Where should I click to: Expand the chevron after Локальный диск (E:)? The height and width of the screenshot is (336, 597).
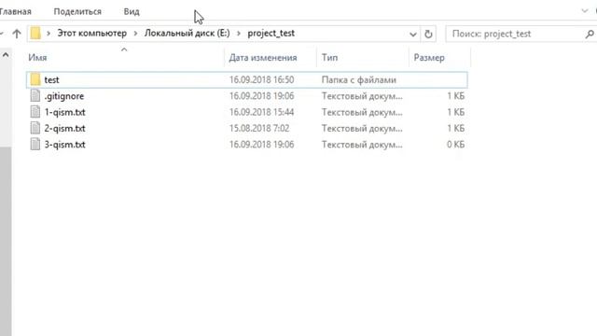tap(239, 34)
